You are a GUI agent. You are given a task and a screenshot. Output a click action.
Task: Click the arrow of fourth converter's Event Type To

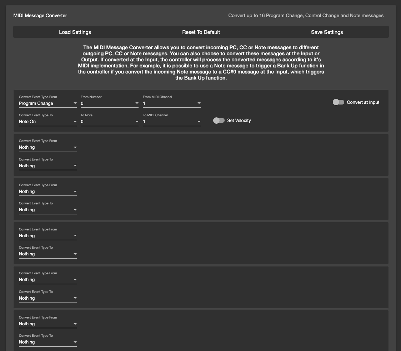tap(75, 254)
